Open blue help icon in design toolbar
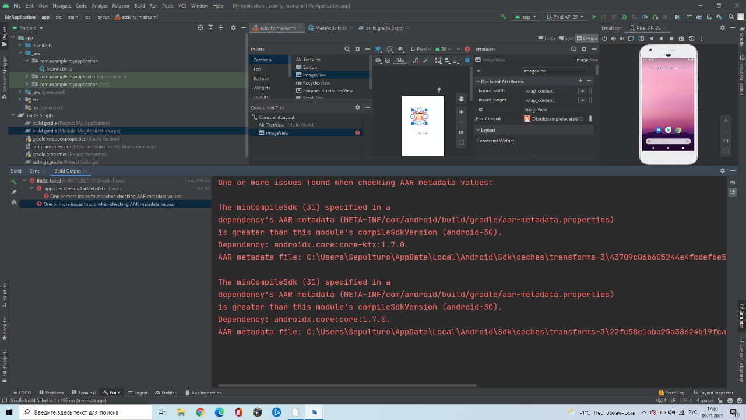Image resolution: width=746 pixels, height=420 pixels. tap(467, 60)
